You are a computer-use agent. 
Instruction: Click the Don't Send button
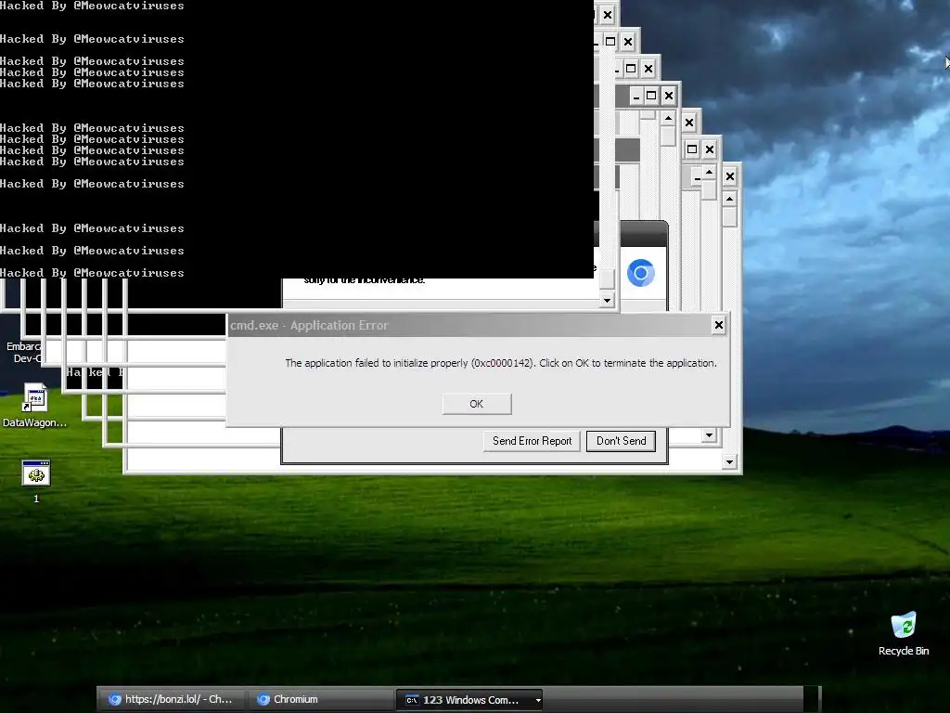tap(621, 441)
